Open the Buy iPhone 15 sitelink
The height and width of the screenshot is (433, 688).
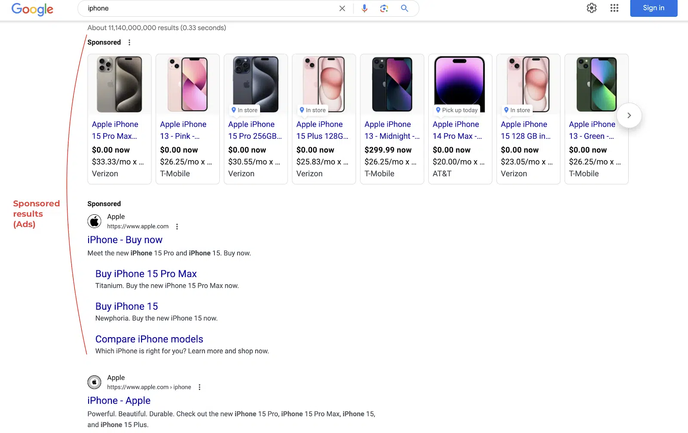pos(126,306)
